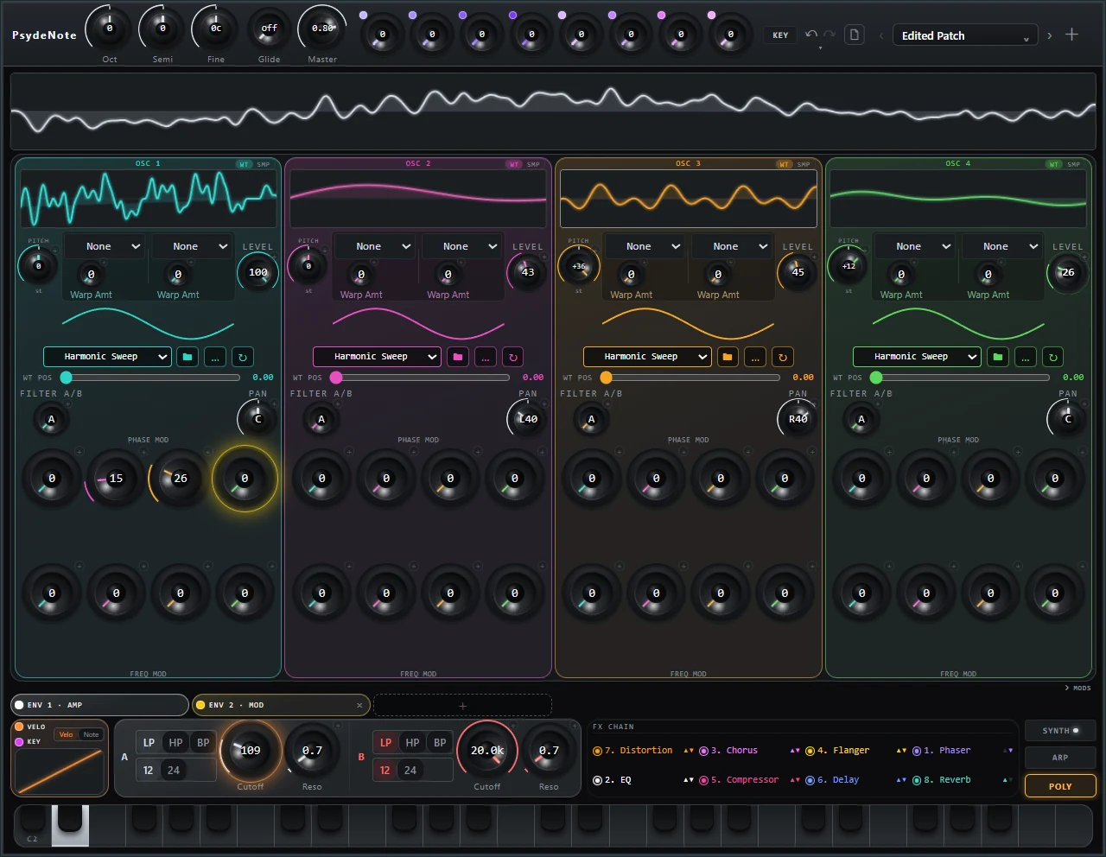1106x857 pixels.
Task: Select BP type for filter B
Action: tap(440, 743)
